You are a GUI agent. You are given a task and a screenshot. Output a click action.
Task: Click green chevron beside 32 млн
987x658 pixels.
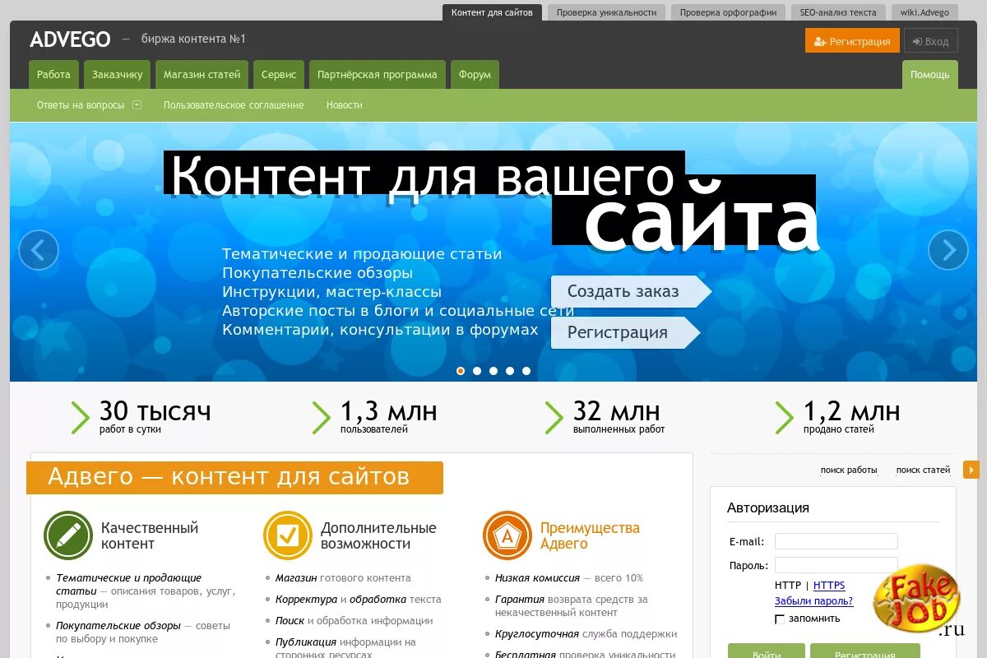tap(554, 417)
